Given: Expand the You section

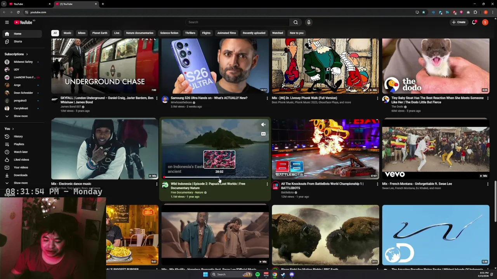Looking at the screenshot, I should coord(9,129).
